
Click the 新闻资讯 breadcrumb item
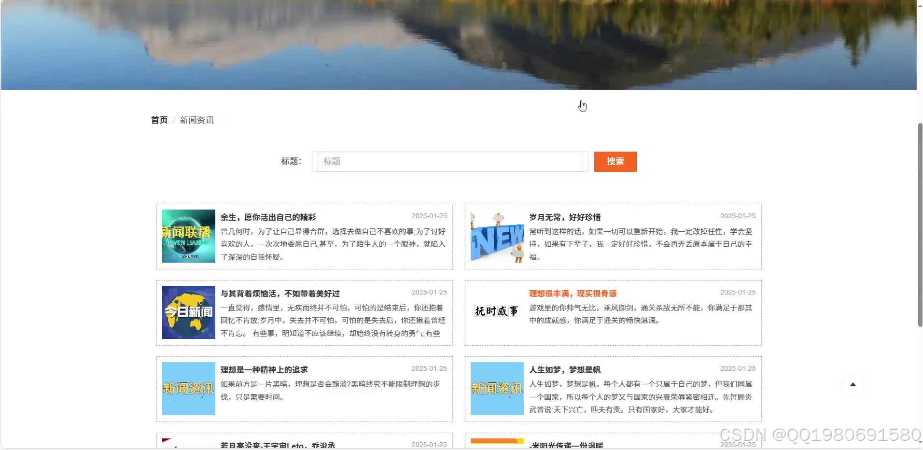click(196, 120)
